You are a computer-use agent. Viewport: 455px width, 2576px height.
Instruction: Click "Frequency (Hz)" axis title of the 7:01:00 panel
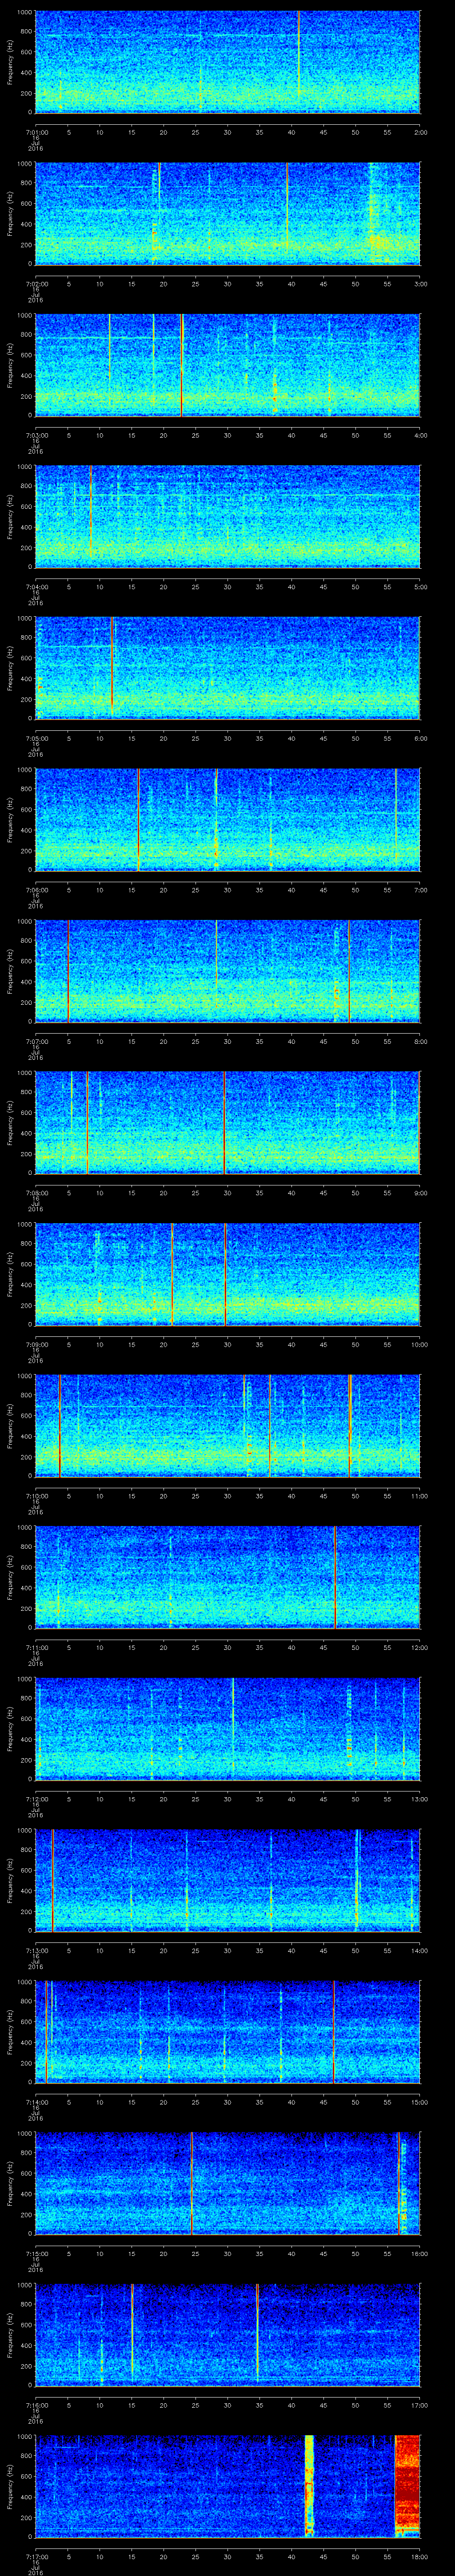(10, 62)
